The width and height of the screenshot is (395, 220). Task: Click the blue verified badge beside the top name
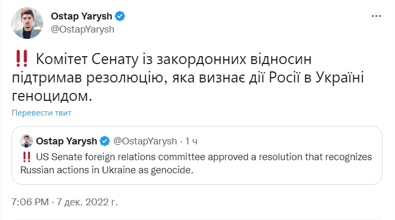pos(120,16)
